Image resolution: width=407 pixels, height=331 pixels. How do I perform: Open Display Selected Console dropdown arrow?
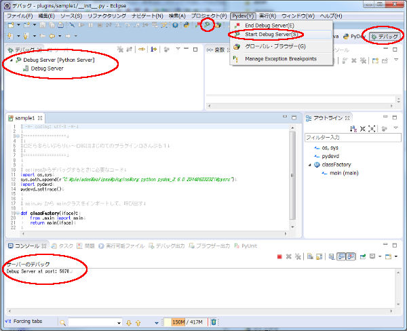click(x=380, y=256)
